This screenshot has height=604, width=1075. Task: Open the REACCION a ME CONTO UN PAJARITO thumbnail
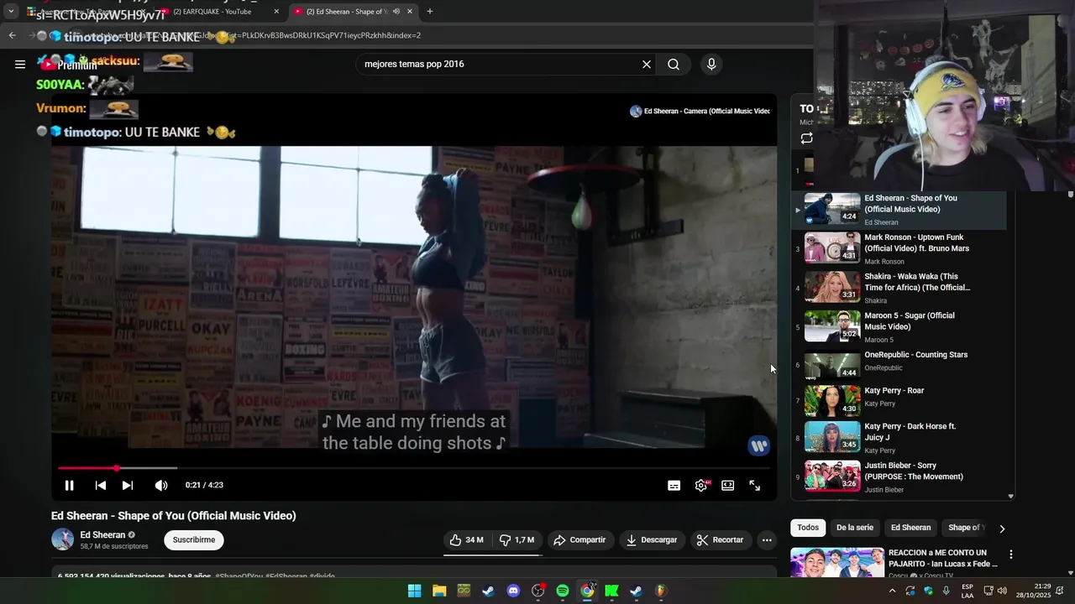(x=837, y=562)
